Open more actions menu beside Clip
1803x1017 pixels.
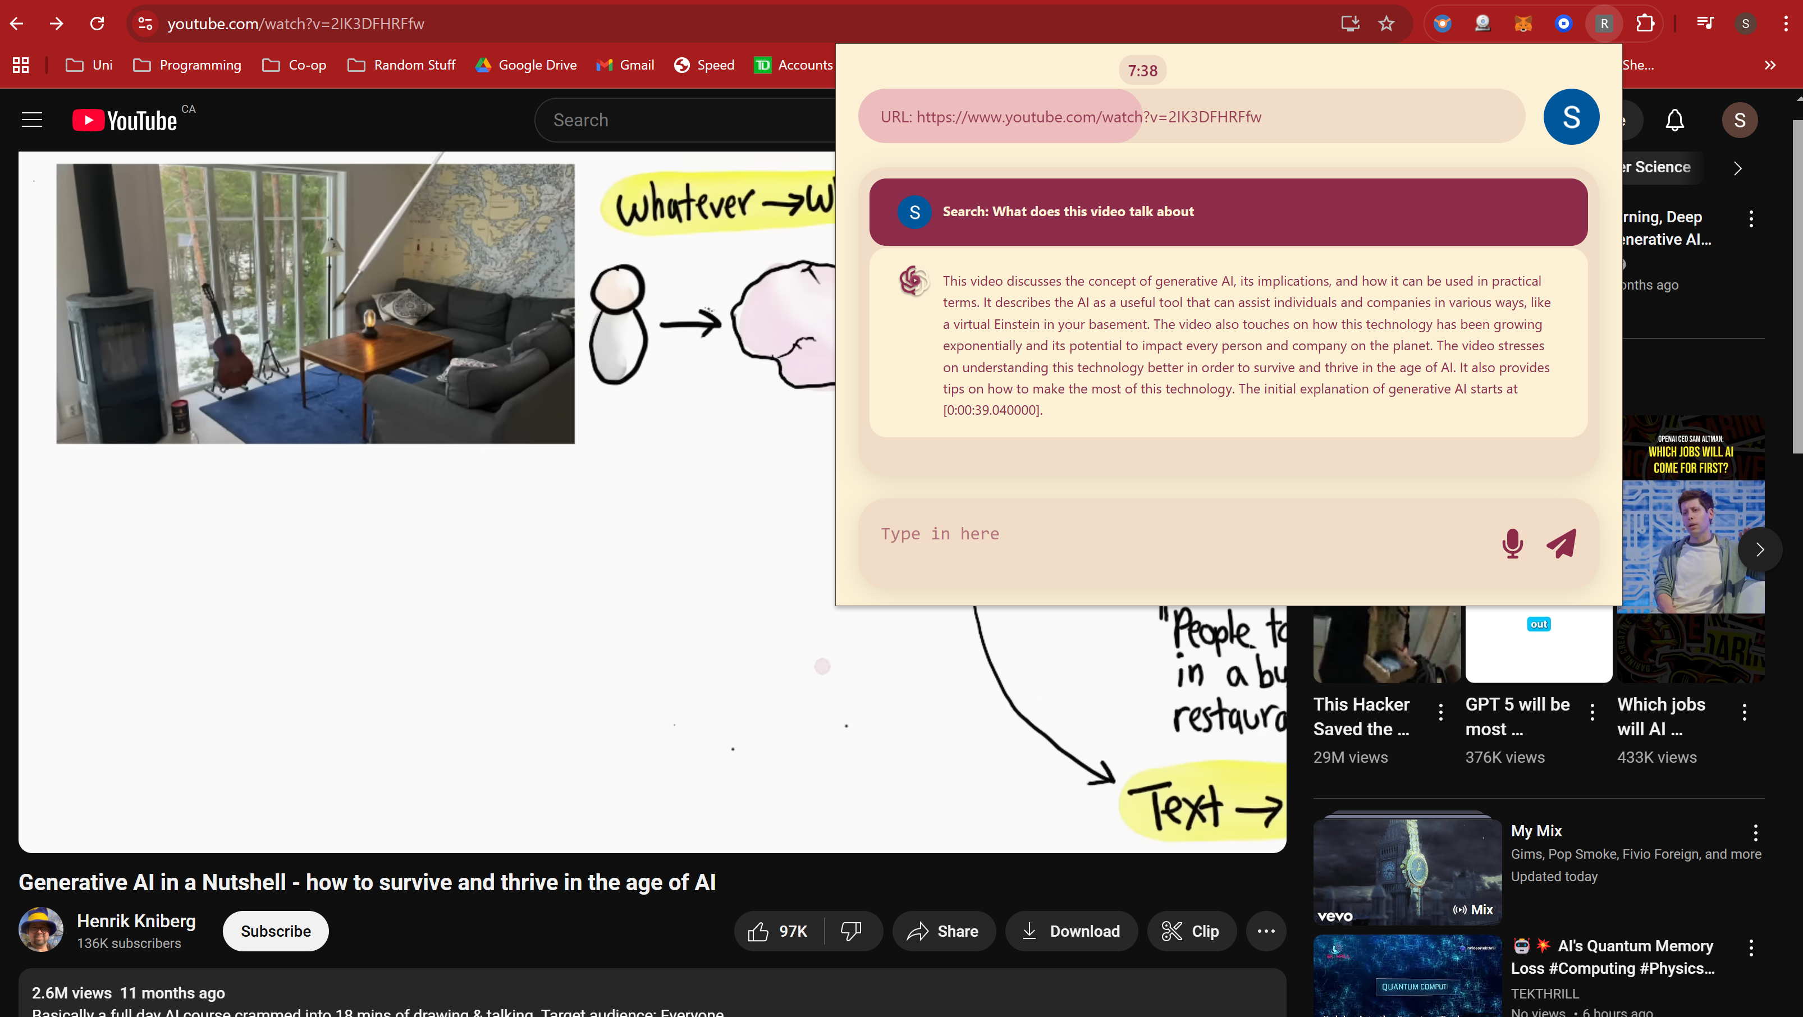[1265, 931]
